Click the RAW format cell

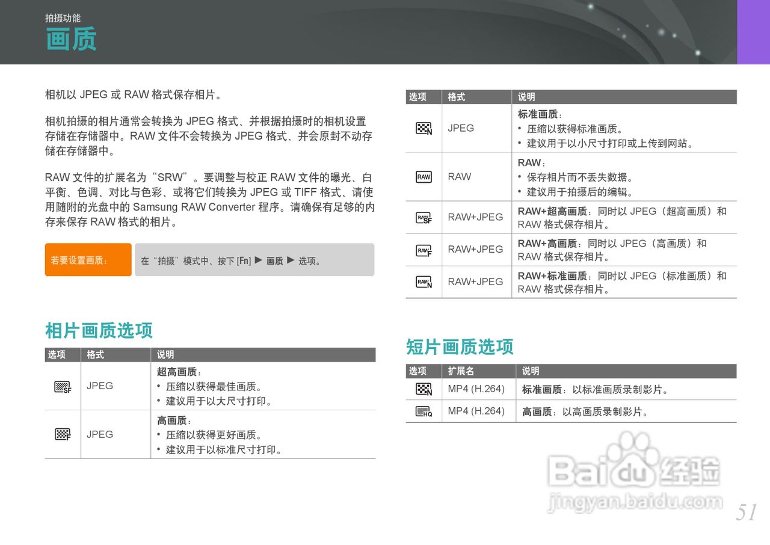460,177
